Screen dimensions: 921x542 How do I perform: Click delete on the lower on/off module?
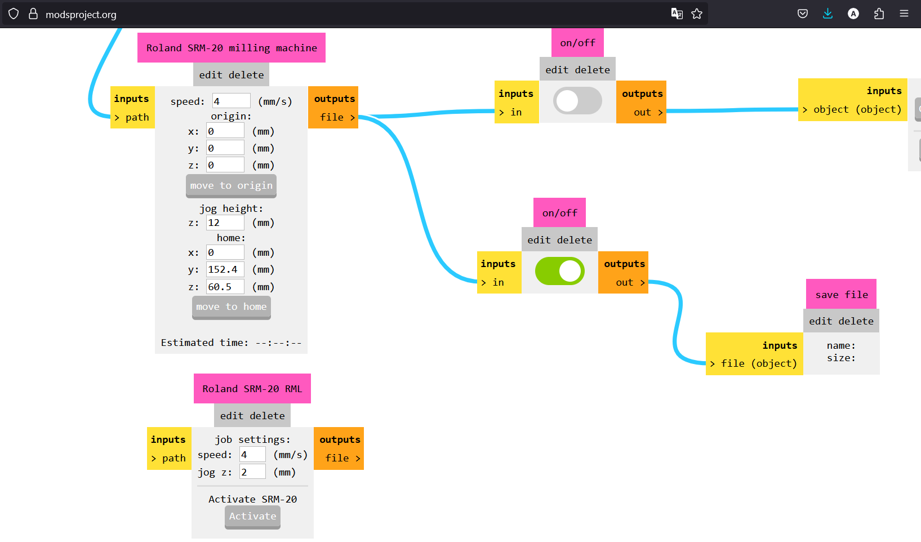point(575,240)
